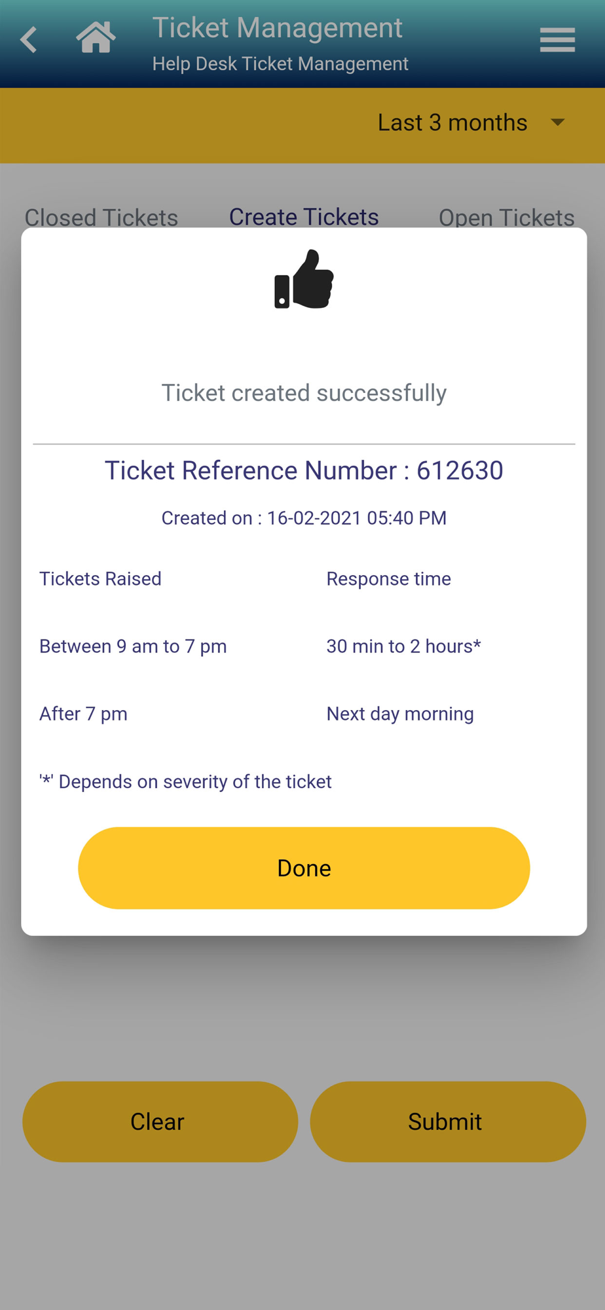This screenshot has height=1310, width=605.
Task: Confirm the dialog with Done
Action: pyautogui.click(x=304, y=868)
